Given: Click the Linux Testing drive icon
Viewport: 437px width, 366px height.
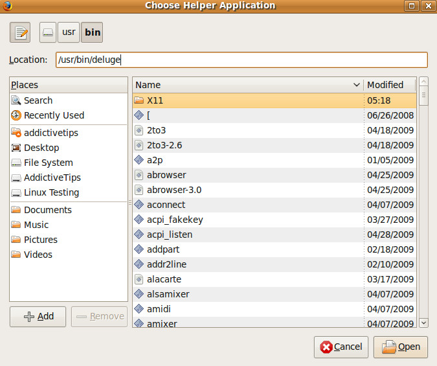Looking at the screenshot, I should 16,192.
